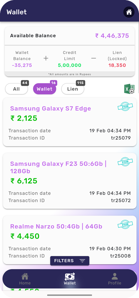The width and height of the screenshot is (139, 298).
Task: Show the Lien transactions tab
Action: [x=73, y=89]
